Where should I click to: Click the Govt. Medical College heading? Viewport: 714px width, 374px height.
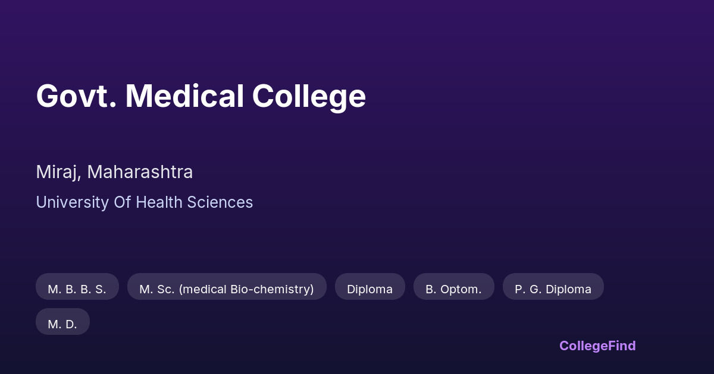201,96
